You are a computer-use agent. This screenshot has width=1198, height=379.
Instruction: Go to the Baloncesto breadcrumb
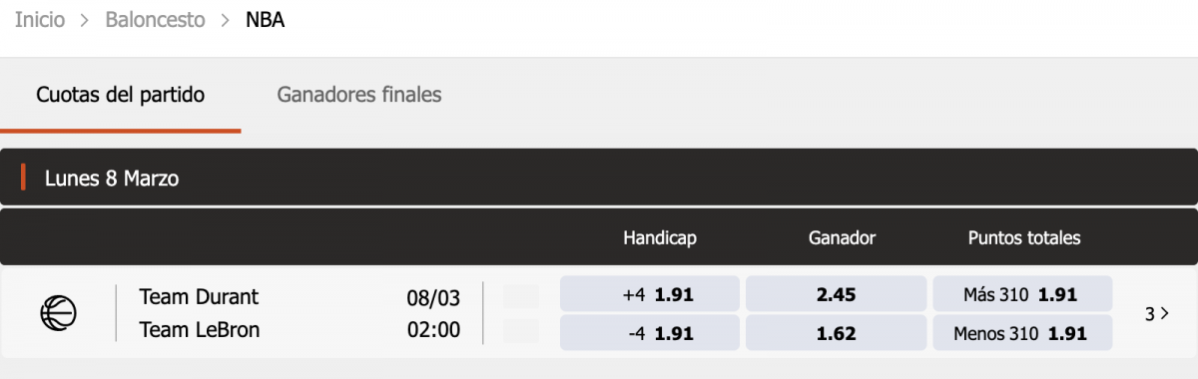156,20
